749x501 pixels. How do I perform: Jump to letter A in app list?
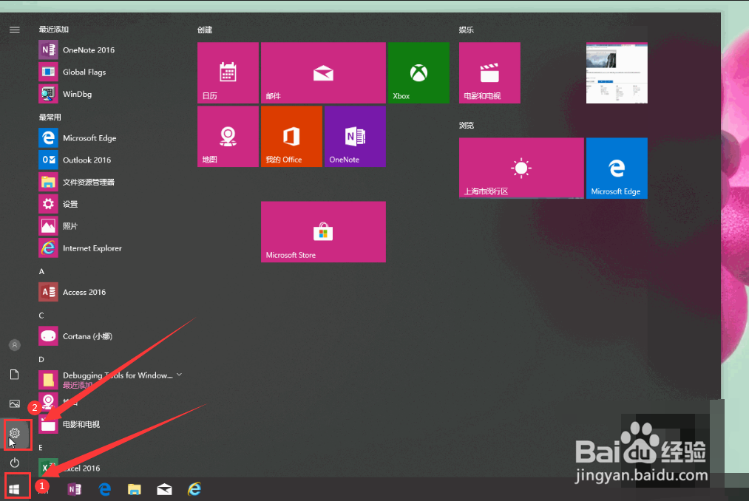tap(41, 271)
